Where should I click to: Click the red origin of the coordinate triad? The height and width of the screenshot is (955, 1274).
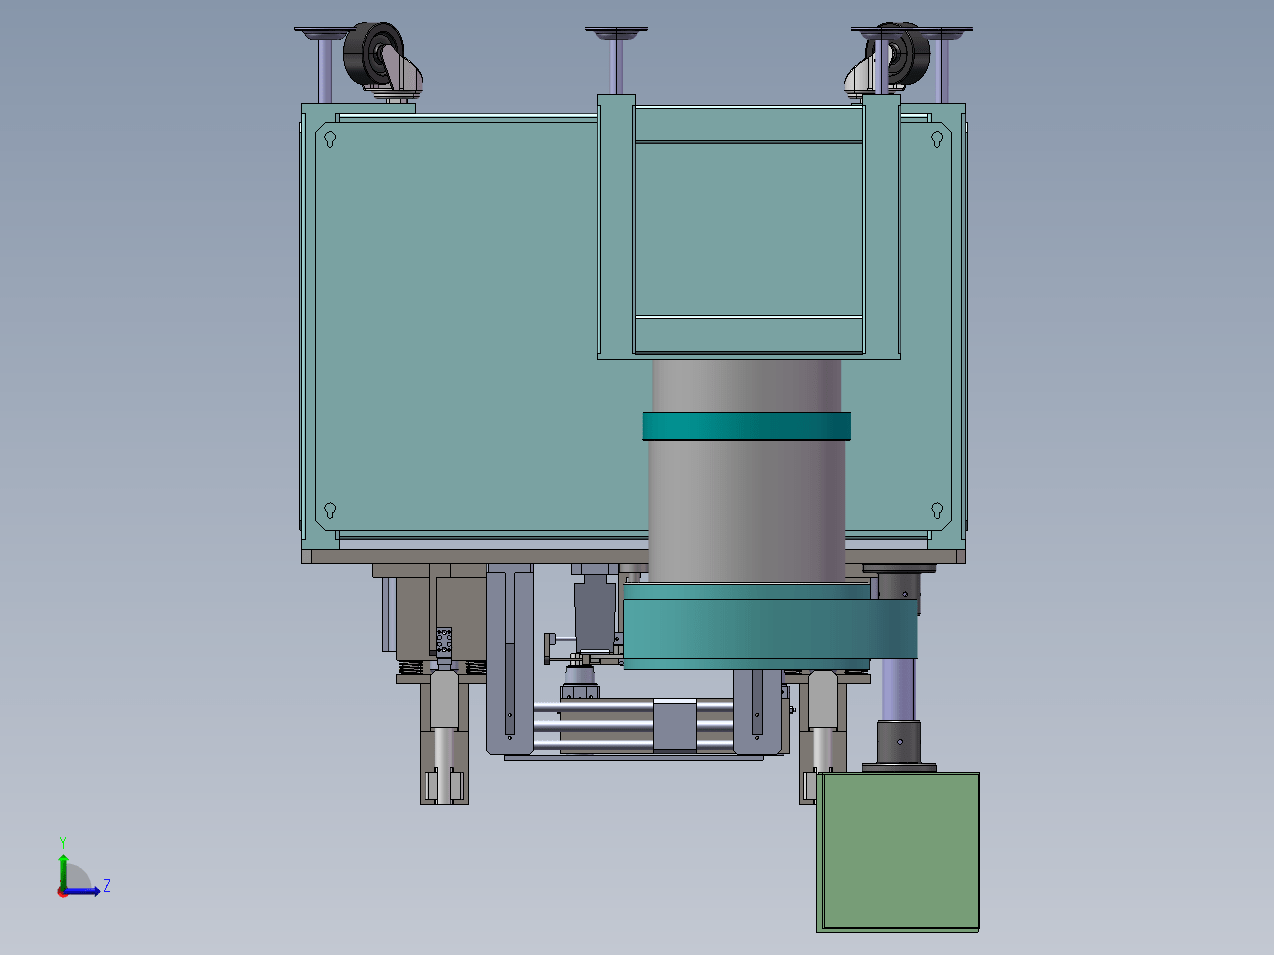tap(63, 891)
